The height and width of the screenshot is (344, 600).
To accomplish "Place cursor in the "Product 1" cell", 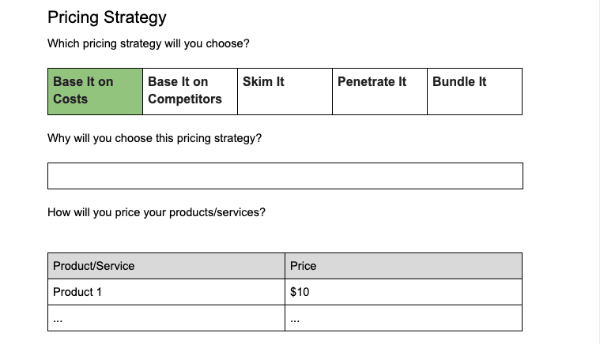I will click(x=166, y=292).
